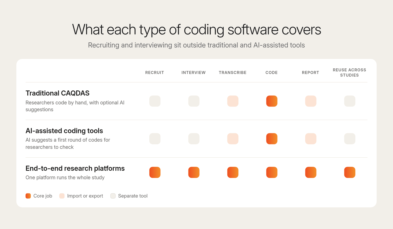Click the subtitle about recruiting and interviewing
This screenshot has width=393, height=229.
tap(196, 45)
